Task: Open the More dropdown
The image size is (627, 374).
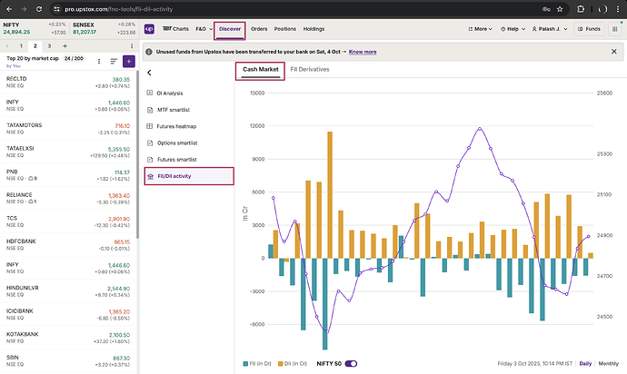Action: tap(482, 29)
